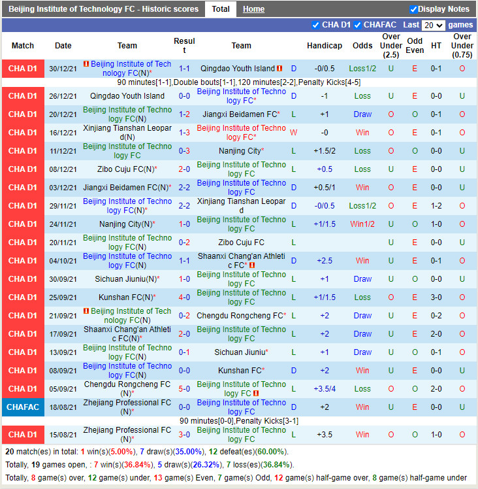Click the +2.5 handicap for 04/10/21
Screen dimensions: 478x489
coord(325,261)
